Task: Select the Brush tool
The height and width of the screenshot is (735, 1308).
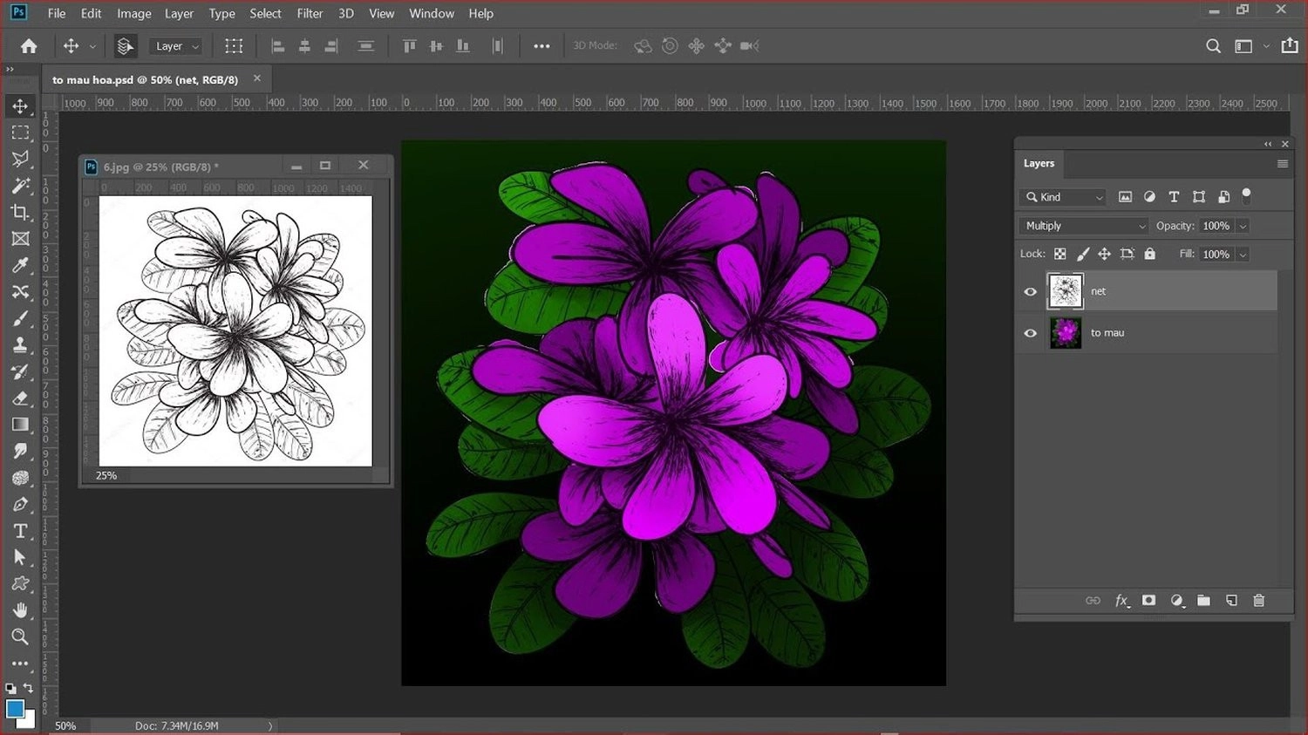Action: click(x=20, y=318)
